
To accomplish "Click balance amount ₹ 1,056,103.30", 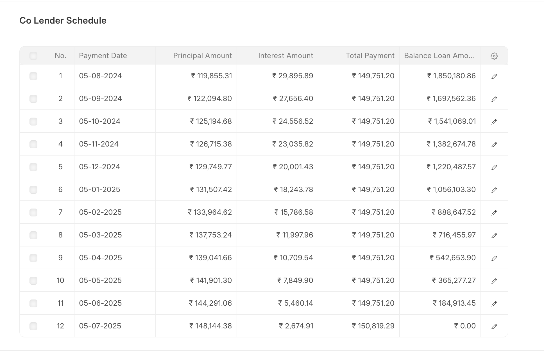I will point(451,189).
